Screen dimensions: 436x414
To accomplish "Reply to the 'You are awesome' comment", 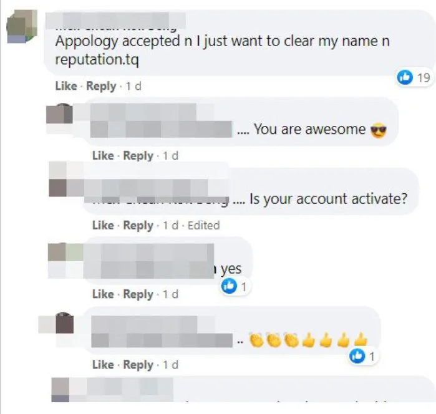I will pyautogui.click(x=138, y=156).
